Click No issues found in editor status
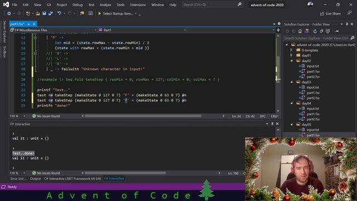This screenshot has width=357, height=201. click(46, 116)
